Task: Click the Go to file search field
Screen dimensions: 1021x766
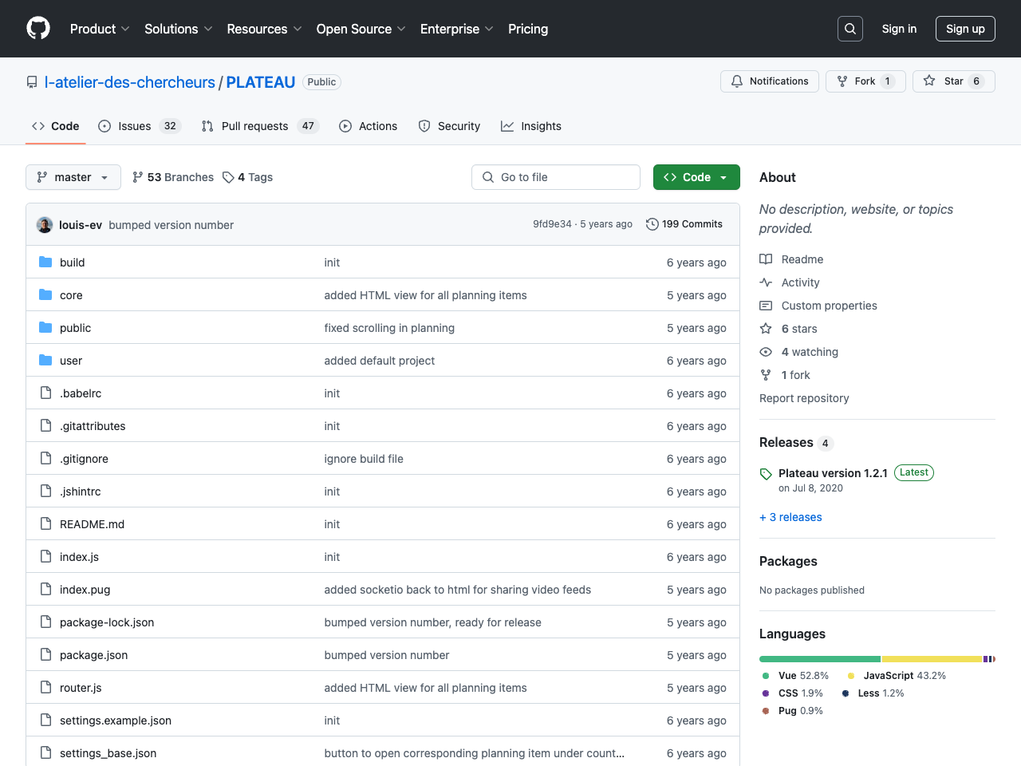Action: (x=556, y=177)
